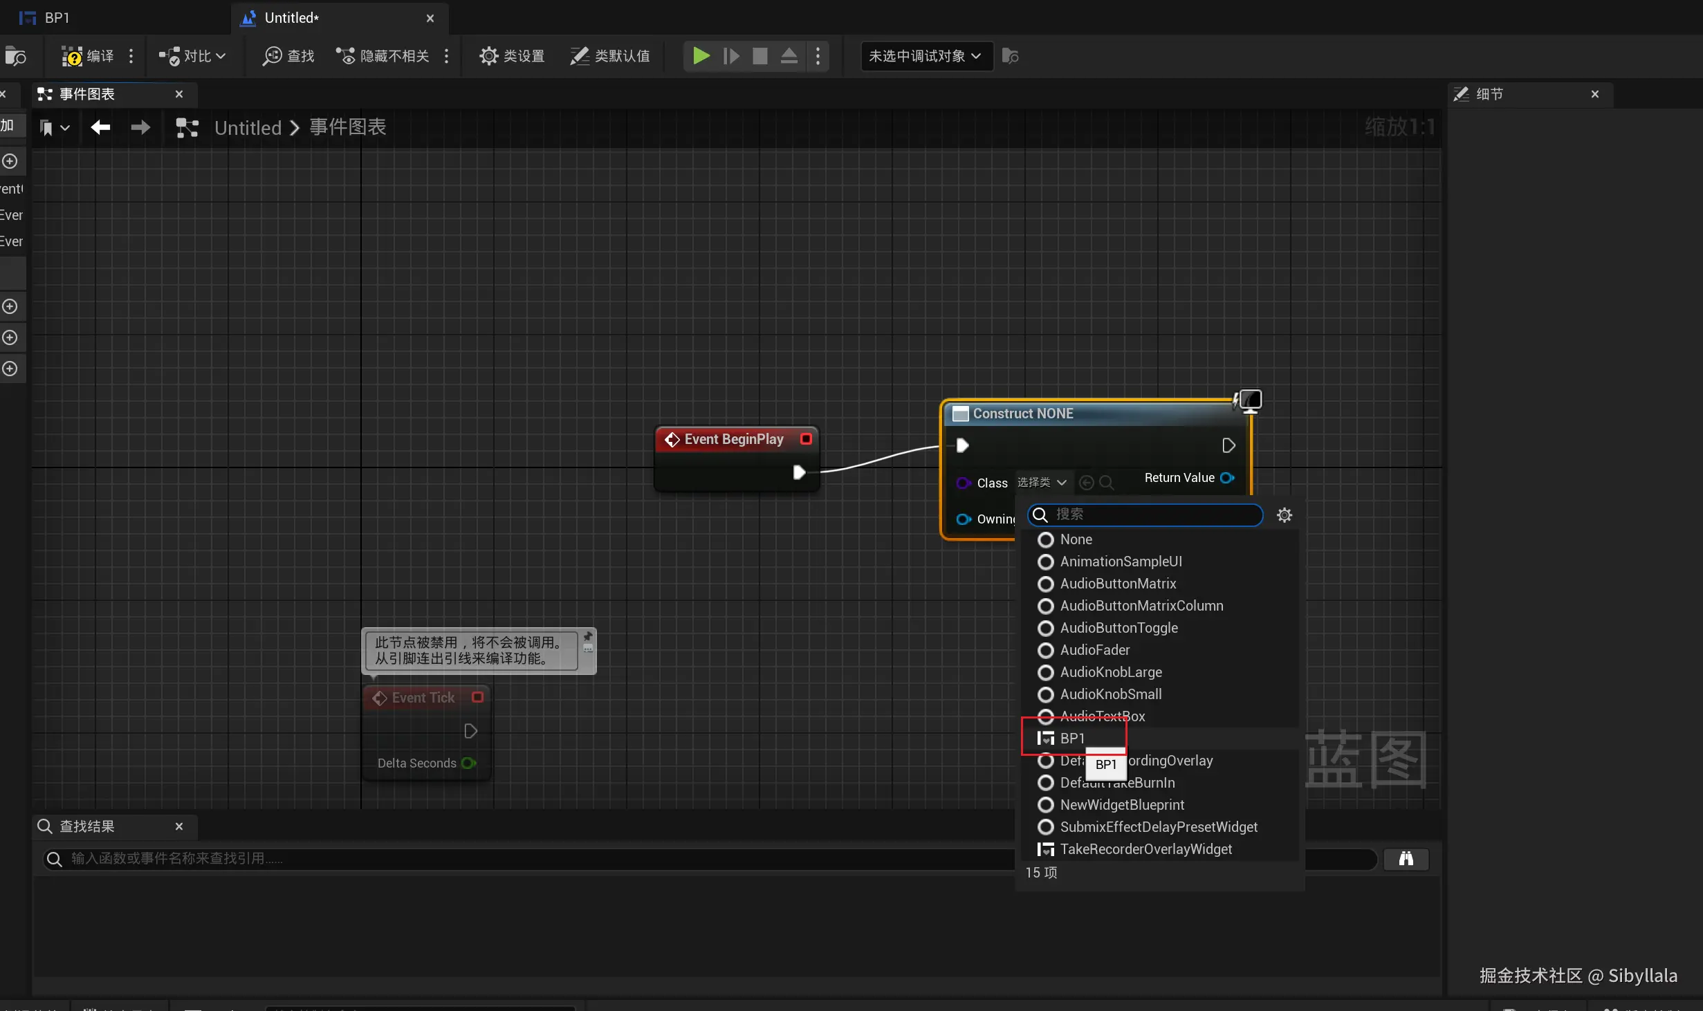
Task: Click the Hide Unrelated (隐藏不相关) icon
Action: pyautogui.click(x=345, y=56)
